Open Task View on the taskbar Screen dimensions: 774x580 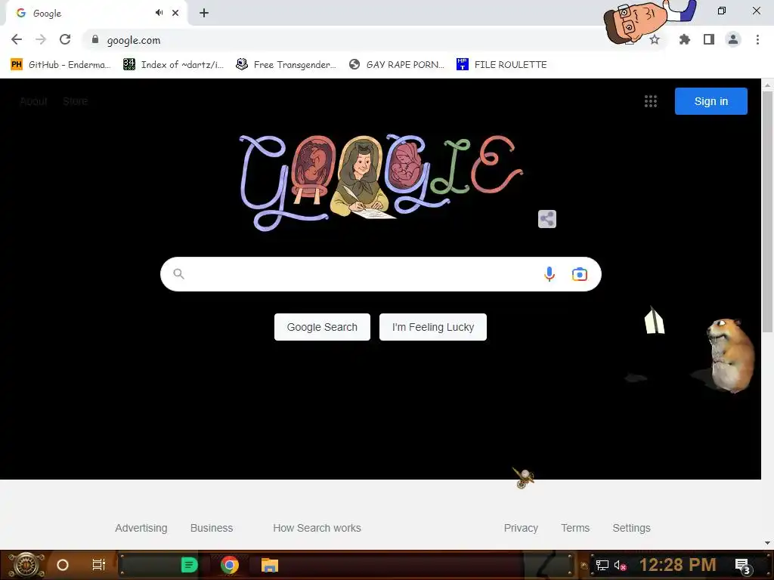click(99, 565)
